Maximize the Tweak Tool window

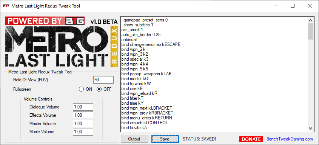tap(293, 6)
